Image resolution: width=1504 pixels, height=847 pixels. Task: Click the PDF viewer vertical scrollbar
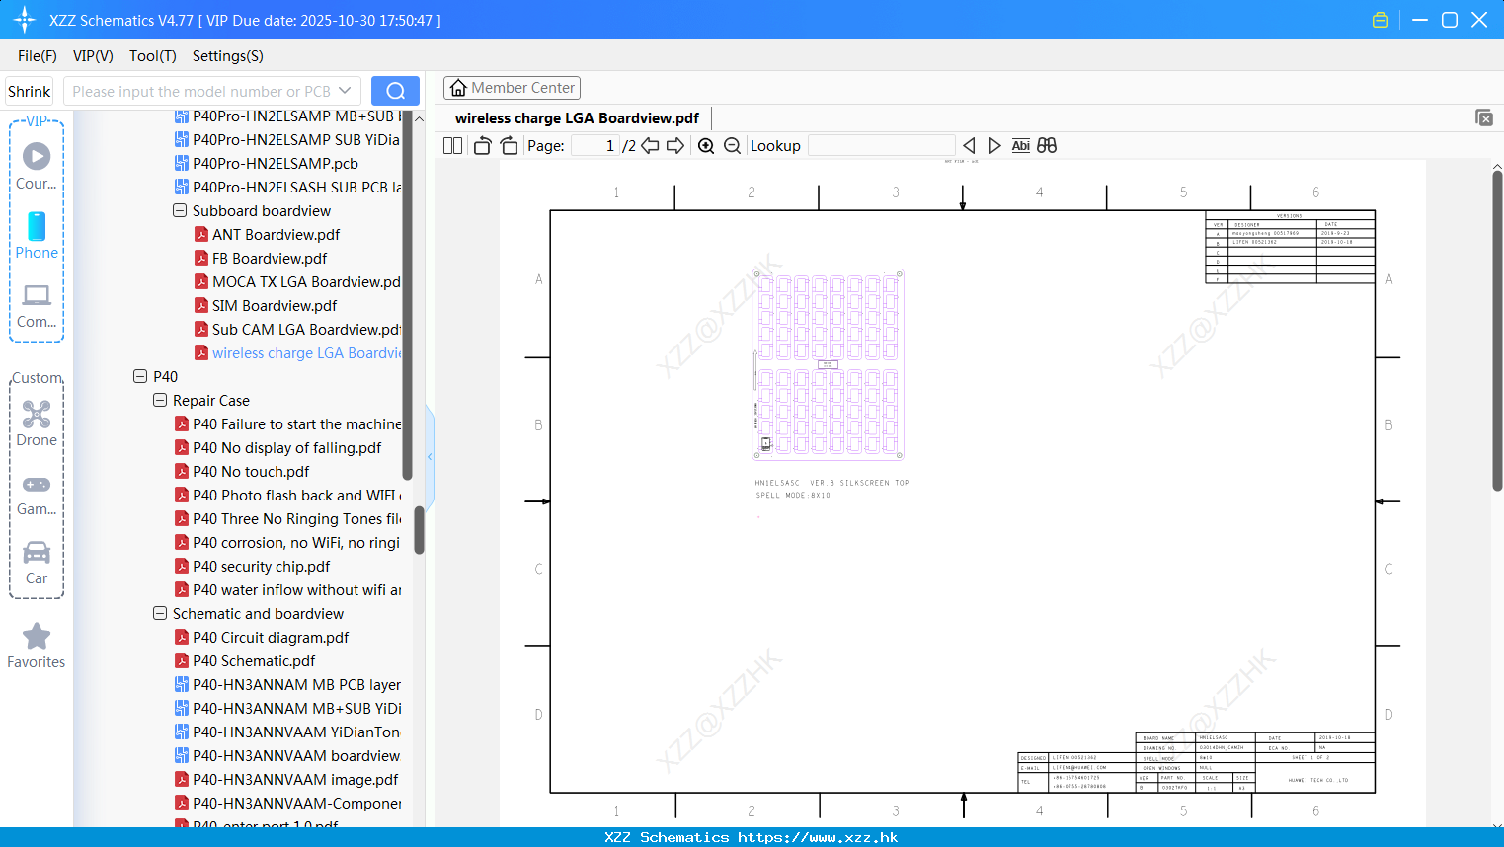[1497, 330]
